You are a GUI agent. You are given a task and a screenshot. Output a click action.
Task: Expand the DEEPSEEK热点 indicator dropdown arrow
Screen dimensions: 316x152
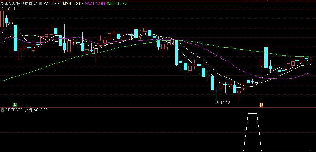coord(2,110)
